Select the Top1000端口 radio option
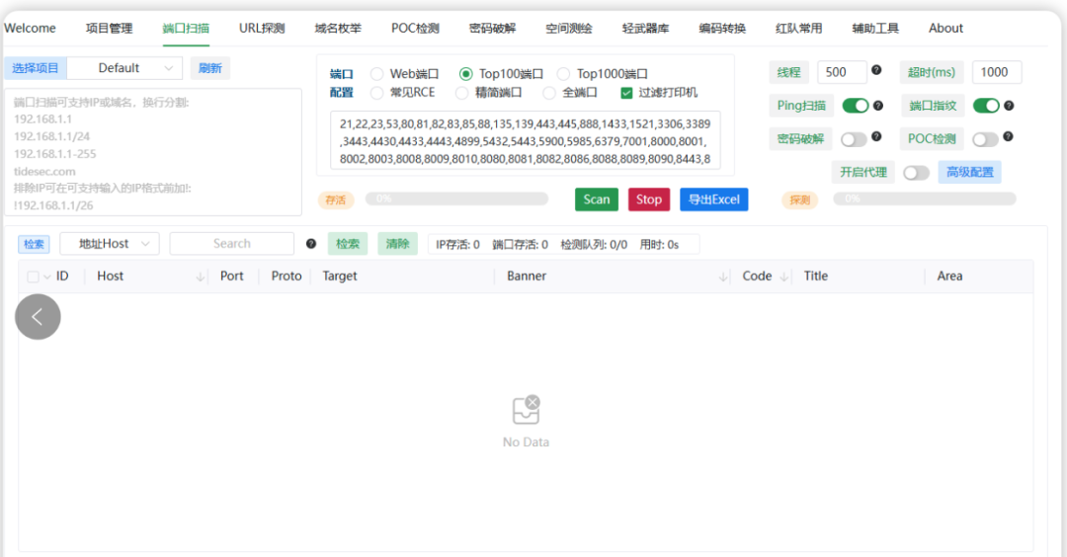 click(x=563, y=73)
